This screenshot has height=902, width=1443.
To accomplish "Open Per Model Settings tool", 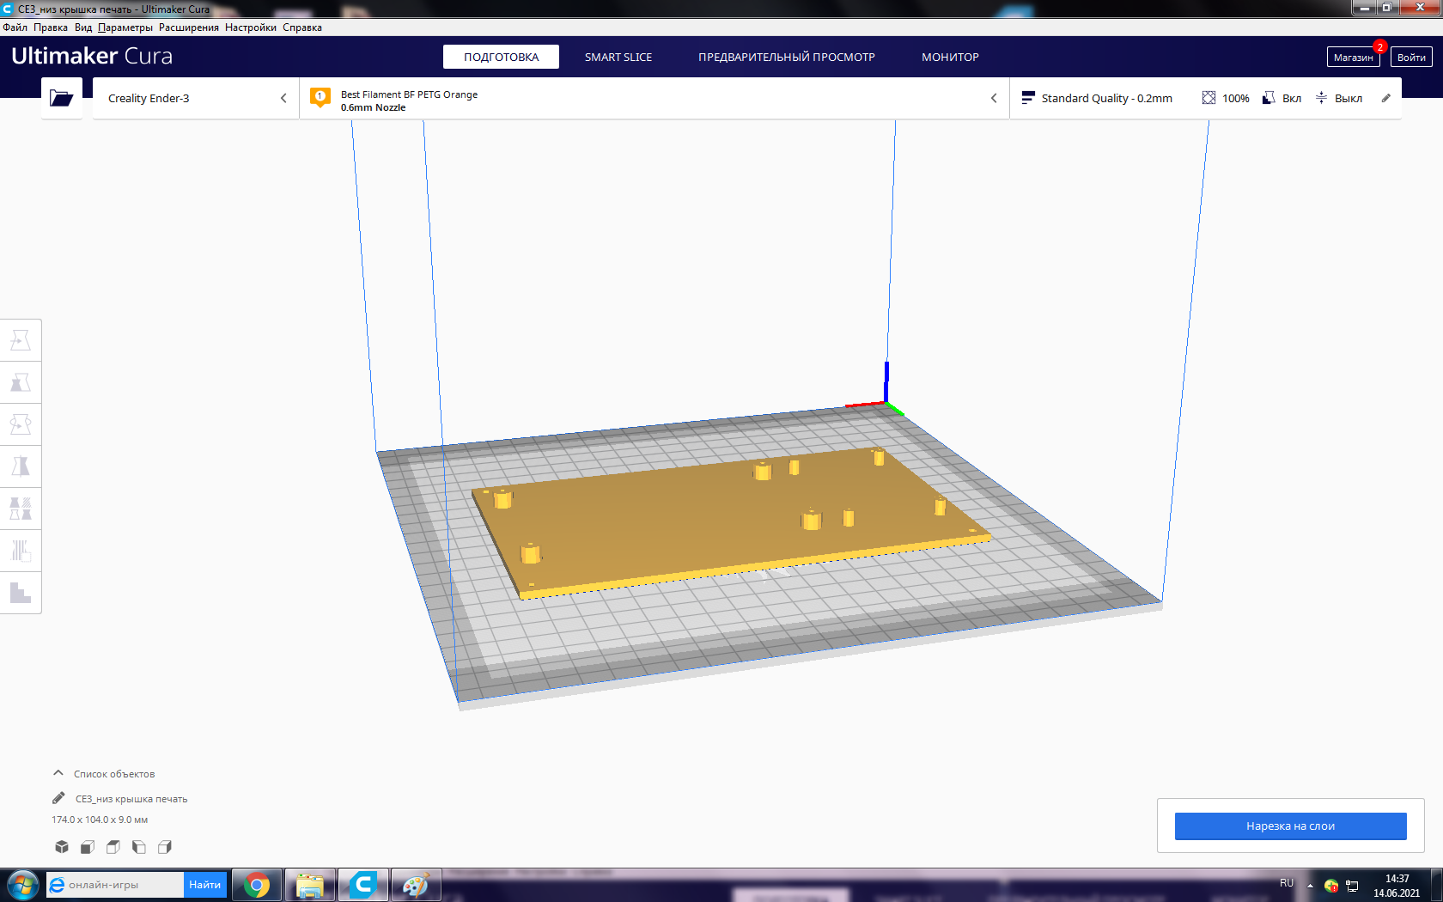I will (x=21, y=509).
